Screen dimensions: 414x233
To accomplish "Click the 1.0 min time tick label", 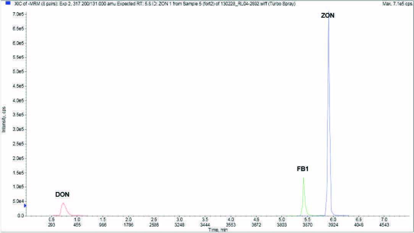I will coord(77,220).
